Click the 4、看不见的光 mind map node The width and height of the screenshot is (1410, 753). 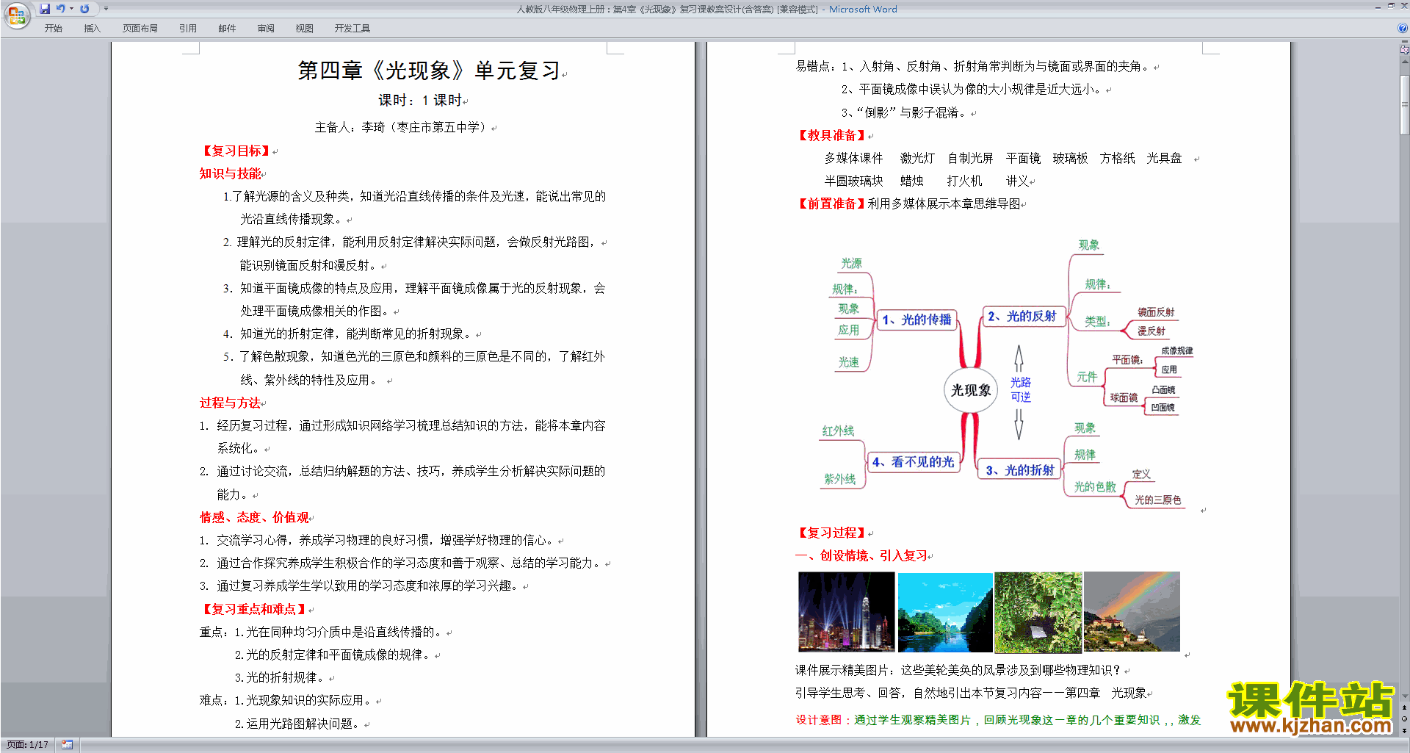click(913, 461)
